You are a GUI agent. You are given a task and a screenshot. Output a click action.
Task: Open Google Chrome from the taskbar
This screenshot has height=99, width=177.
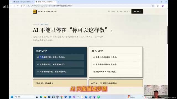[61, 97]
